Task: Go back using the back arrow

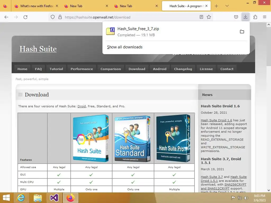Action: pos(6,17)
